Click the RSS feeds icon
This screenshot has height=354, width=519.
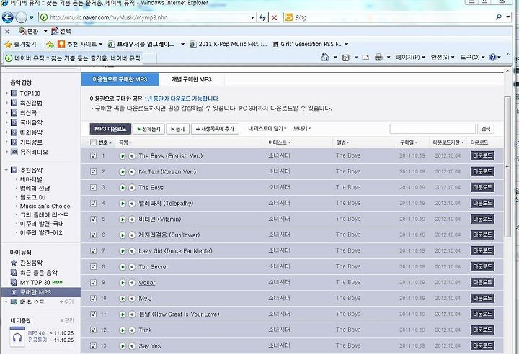[x=345, y=58]
